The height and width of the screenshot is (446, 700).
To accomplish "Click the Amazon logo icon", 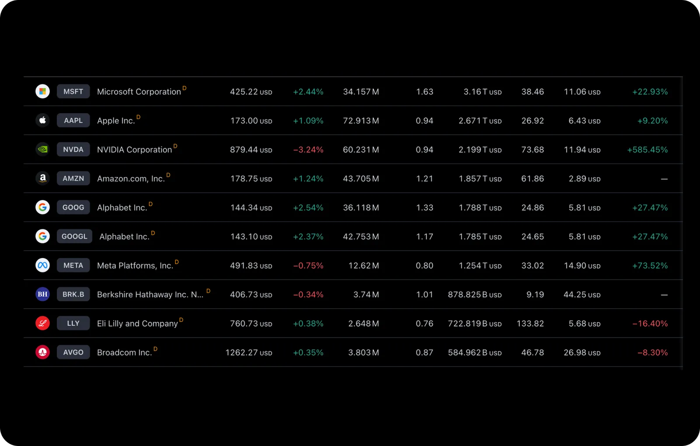I will click(42, 178).
